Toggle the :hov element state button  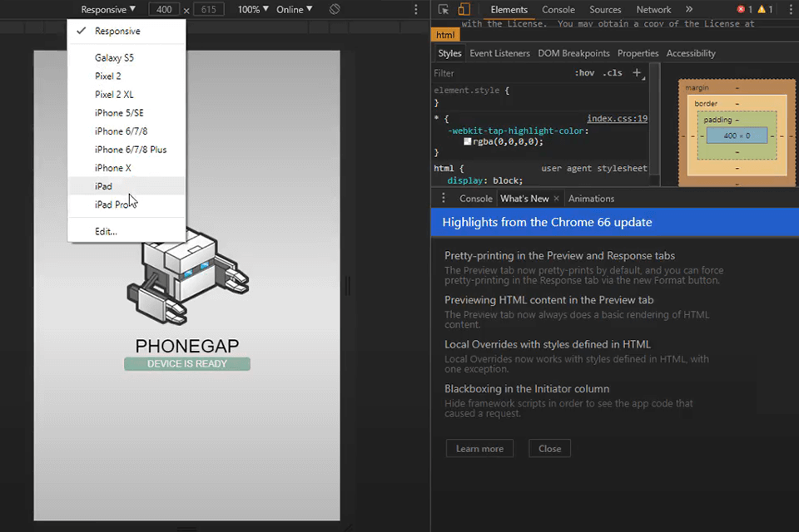pos(584,73)
